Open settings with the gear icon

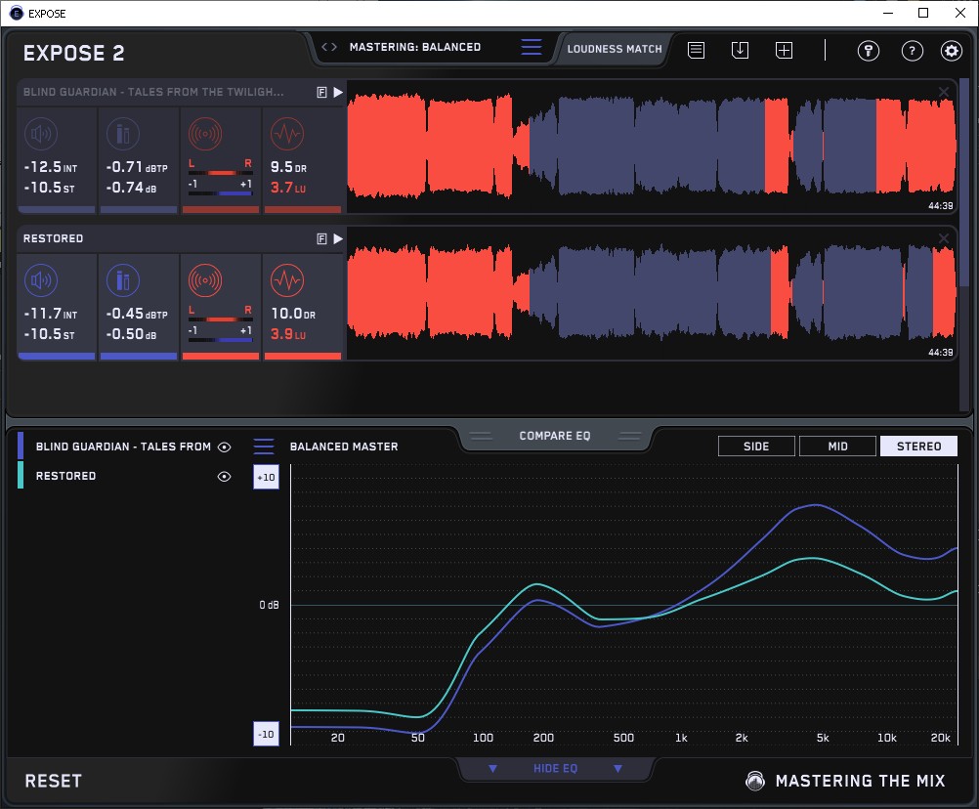coord(952,51)
